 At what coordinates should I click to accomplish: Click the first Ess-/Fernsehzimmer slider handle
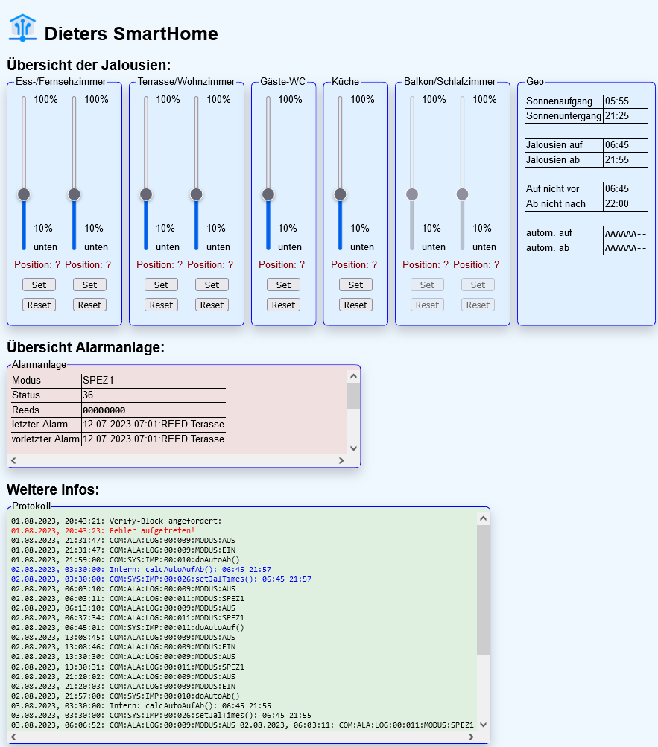[24, 194]
